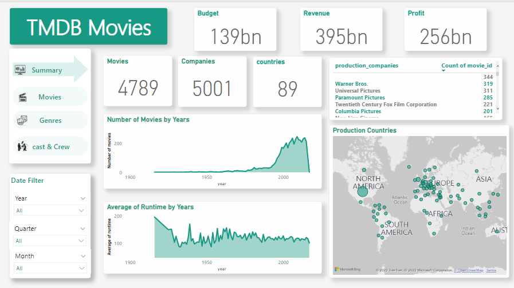514x288 pixels.
Task: Navigate to the cast & Crew page
Action: point(51,147)
